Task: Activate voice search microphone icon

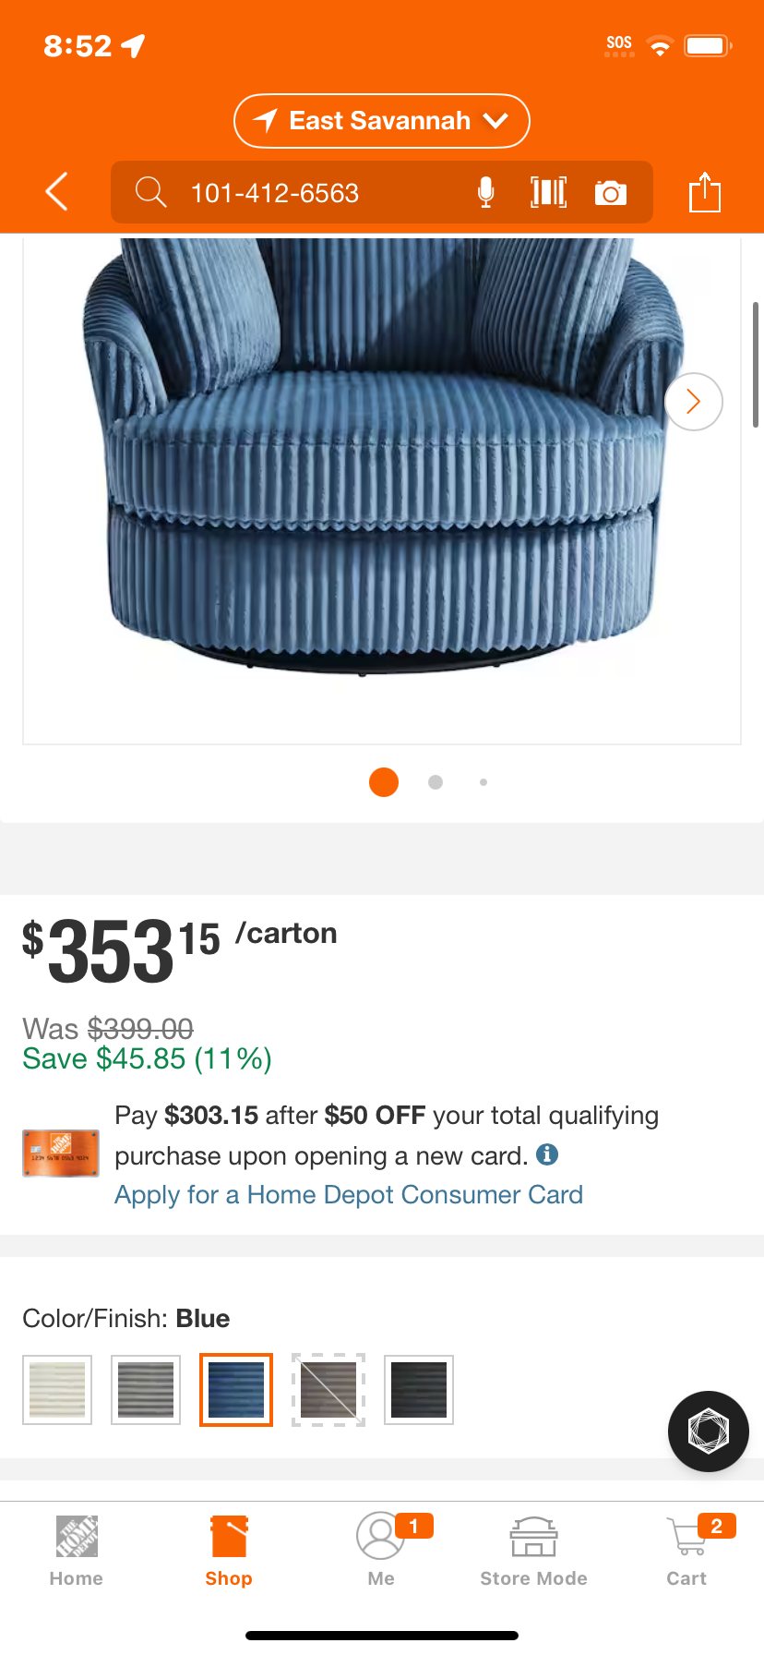Action: (485, 192)
